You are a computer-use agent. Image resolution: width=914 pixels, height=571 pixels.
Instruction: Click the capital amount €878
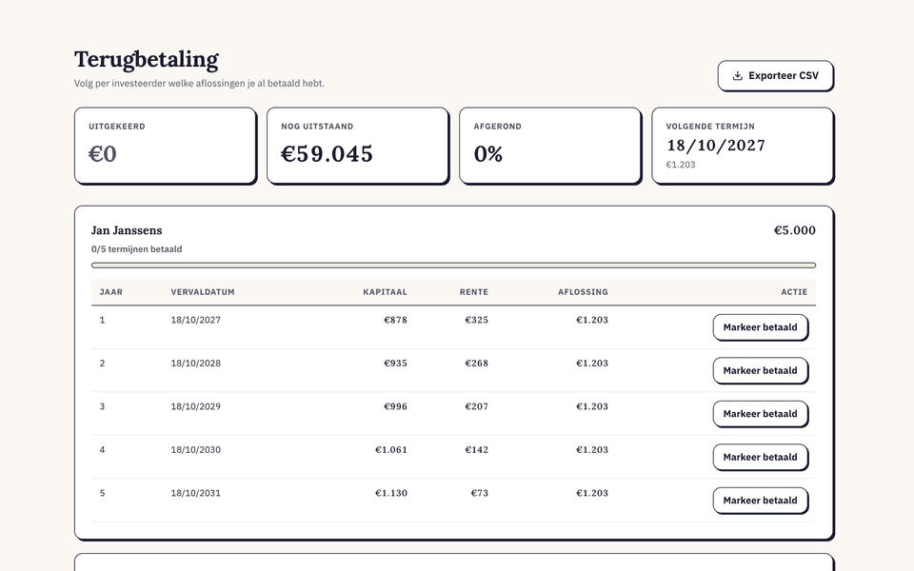tap(396, 320)
